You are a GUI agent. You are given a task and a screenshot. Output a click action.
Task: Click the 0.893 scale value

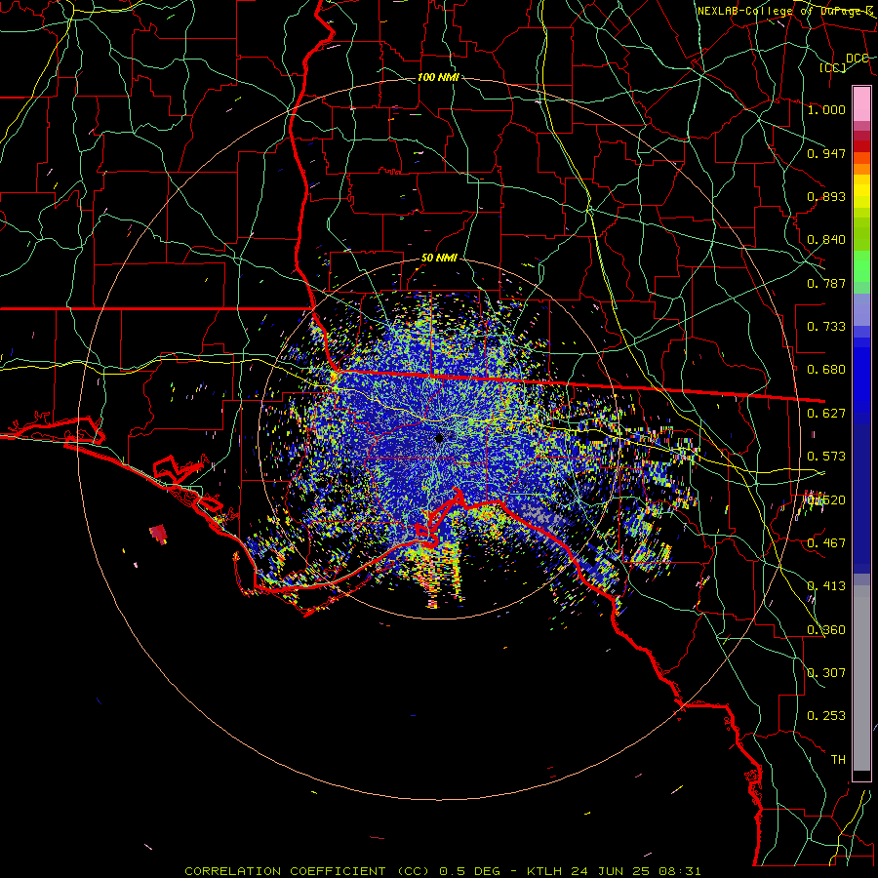point(826,196)
